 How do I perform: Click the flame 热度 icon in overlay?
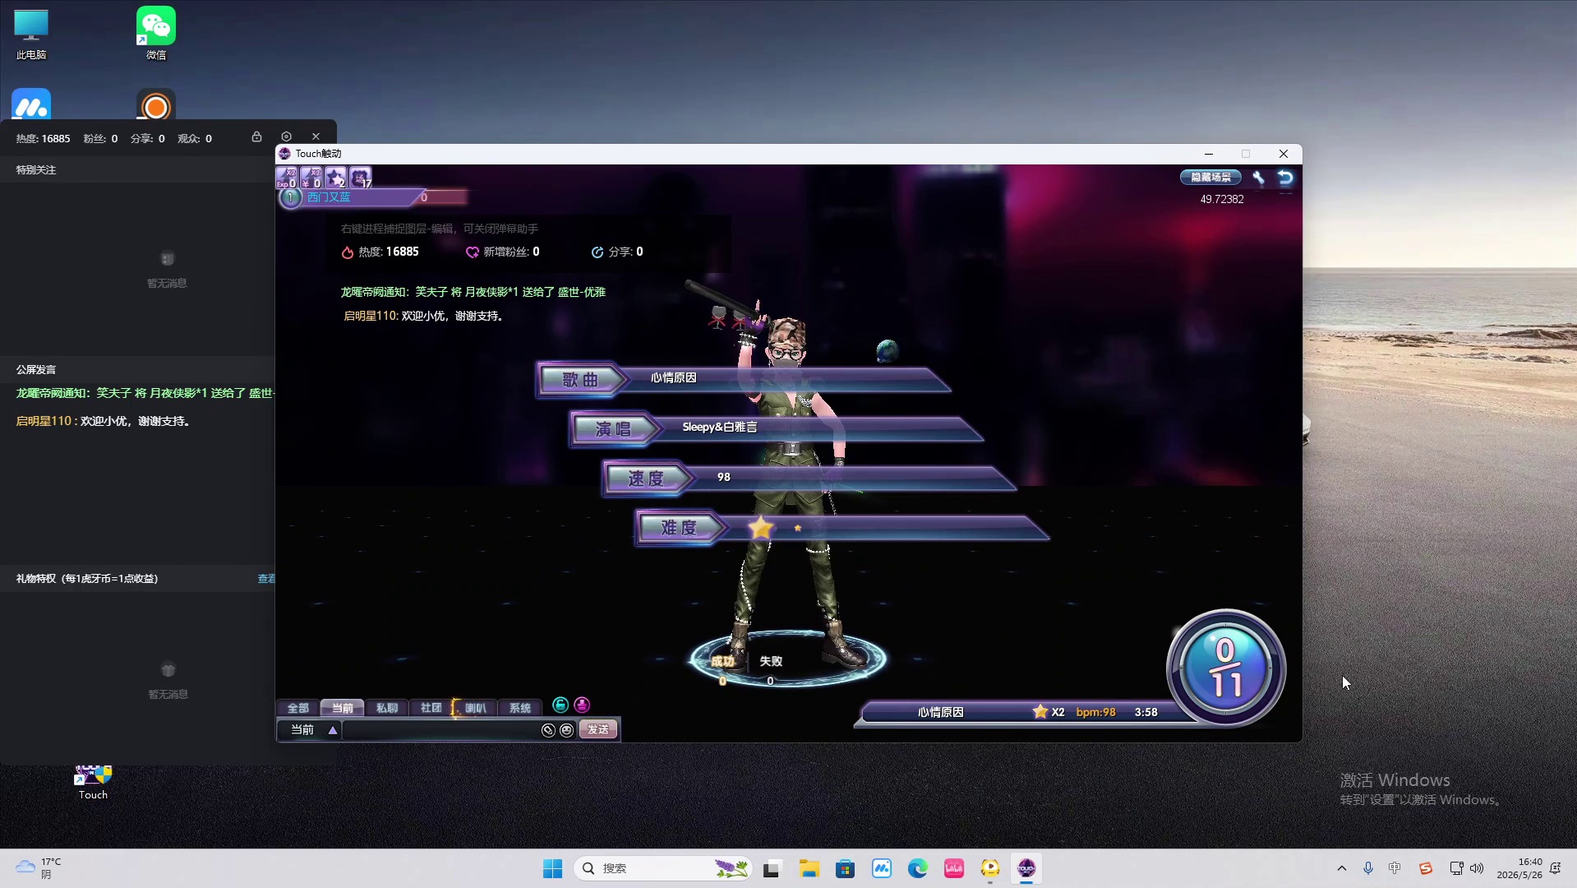click(x=348, y=252)
